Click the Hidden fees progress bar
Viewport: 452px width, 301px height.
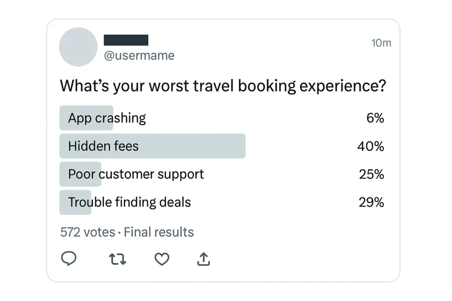[x=152, y=146]
